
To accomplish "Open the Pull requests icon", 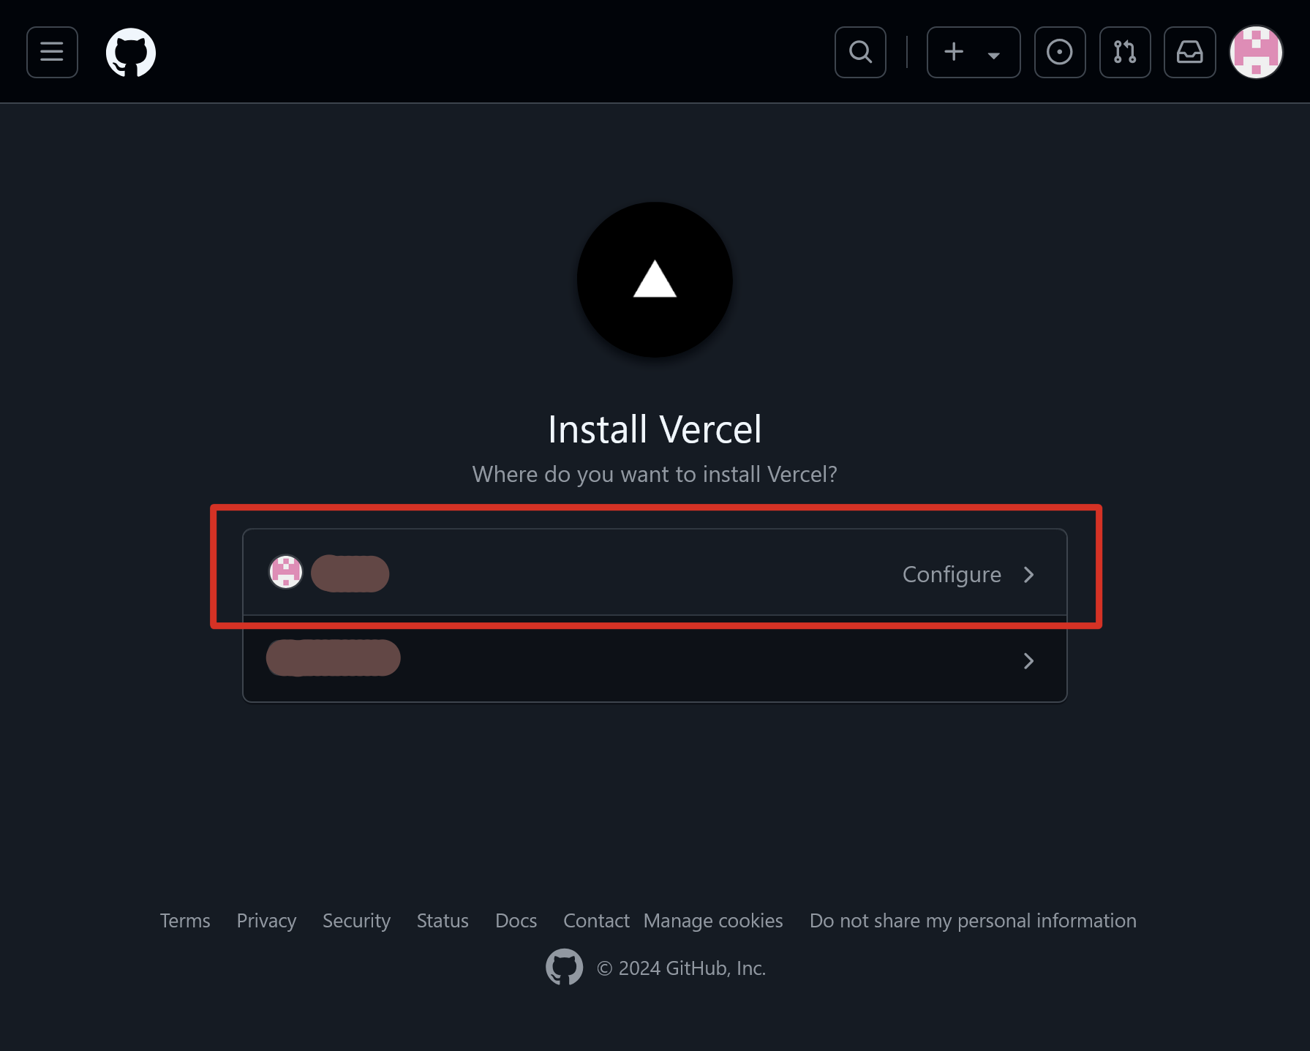I will point(1124,52).
